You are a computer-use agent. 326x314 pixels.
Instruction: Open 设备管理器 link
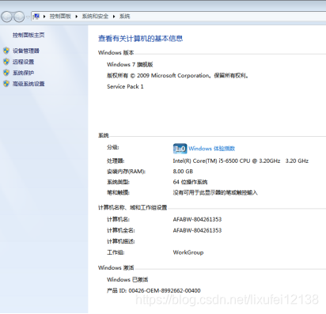[26, 51]
